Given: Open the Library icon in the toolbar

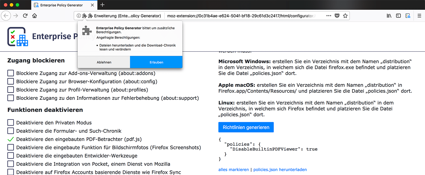Looking at the screenshot, I should pyautogui.click(x=389, y=16).
